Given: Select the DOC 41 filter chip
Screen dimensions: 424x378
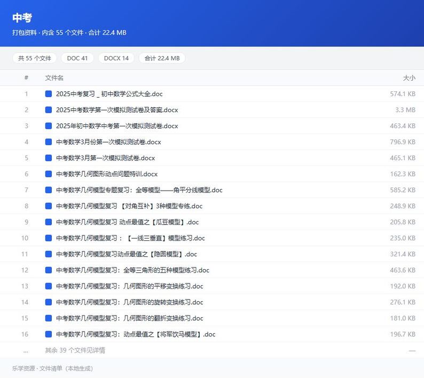Looking at the screenshot, I should [77, 58].
